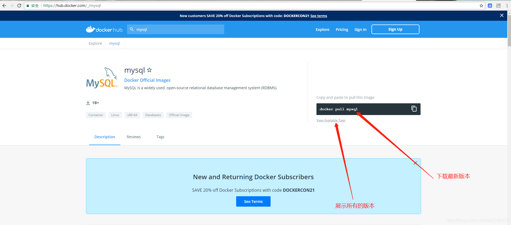
Task: Select the Official Image tag chip
Action: [x=179, y=115]
